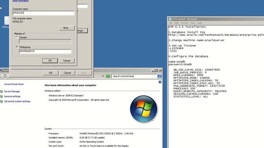The image size is (264, 148).
Task: Click '4.Configure the database' line
Action: (189, 56)
